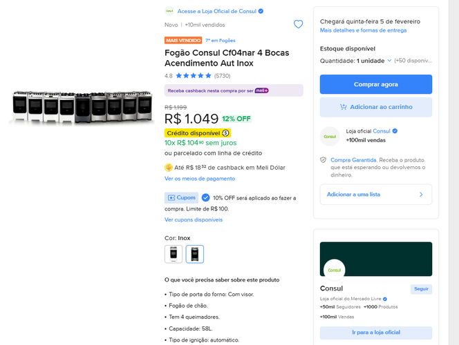This screenshot has height=345, width=459.
Task: Toggle the blue coupon applied checkmark
Action: pyautogui.click(x=206, y=198)
